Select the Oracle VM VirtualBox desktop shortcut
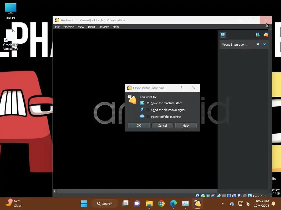 [11, 40]
